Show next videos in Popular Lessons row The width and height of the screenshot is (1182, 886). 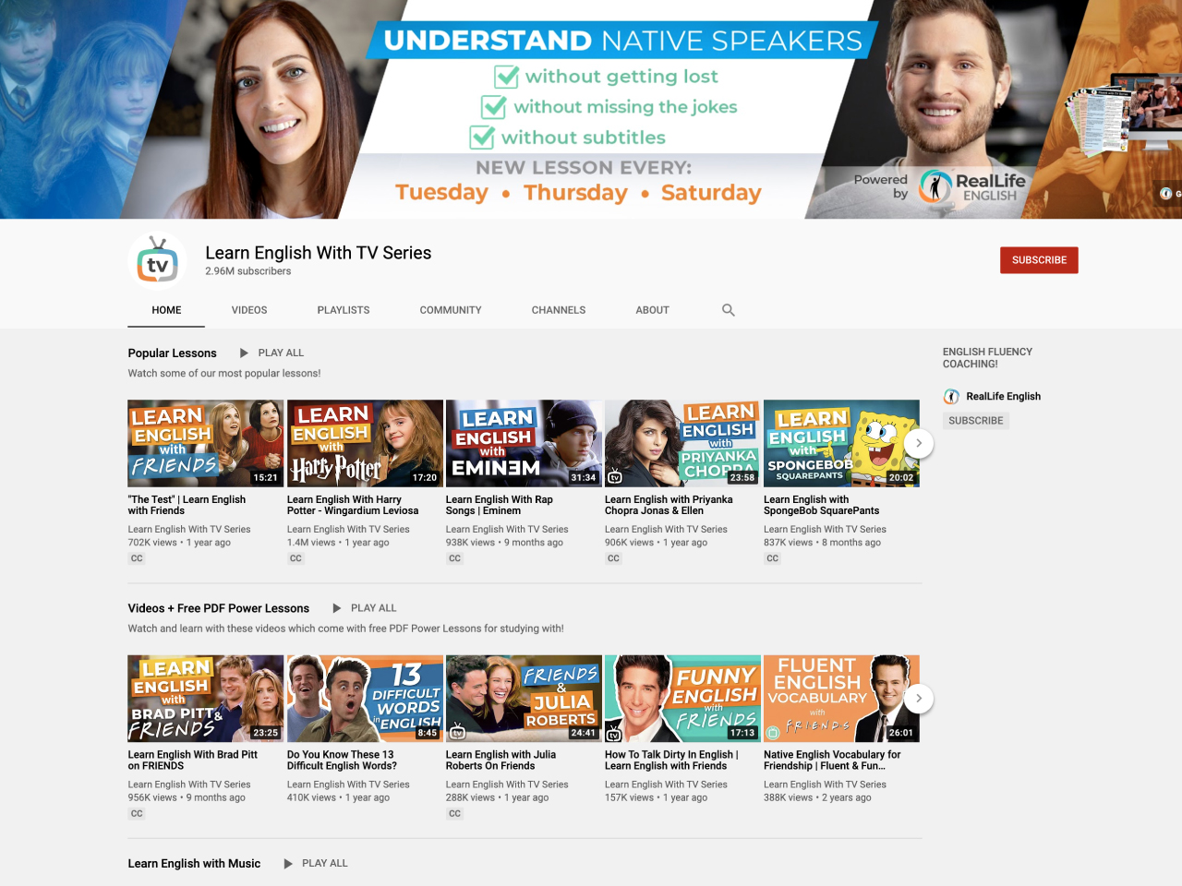(x=918, y=443)
